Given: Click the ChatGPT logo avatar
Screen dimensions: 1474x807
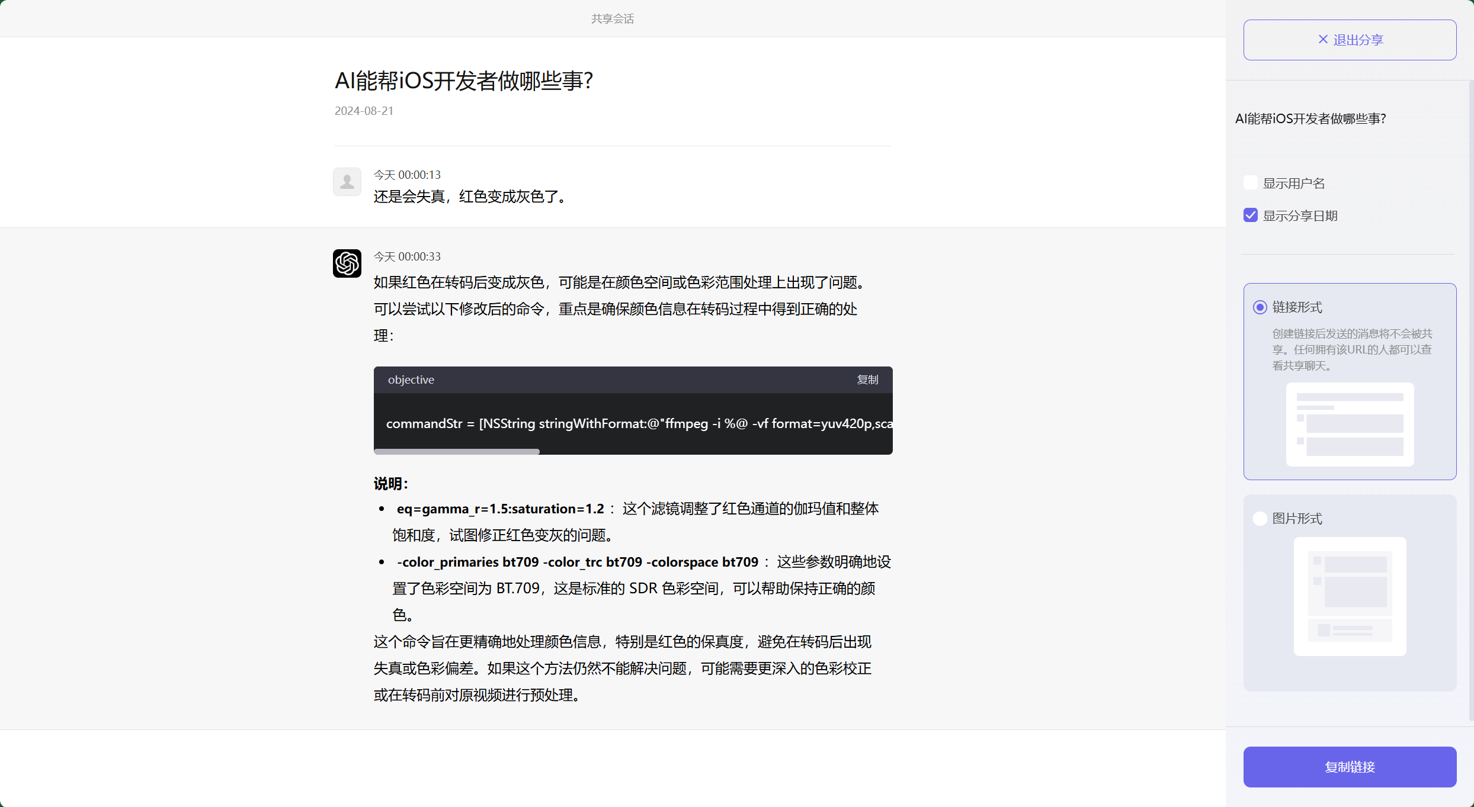Looking at the screenshot, I should [x=347, y=263].
